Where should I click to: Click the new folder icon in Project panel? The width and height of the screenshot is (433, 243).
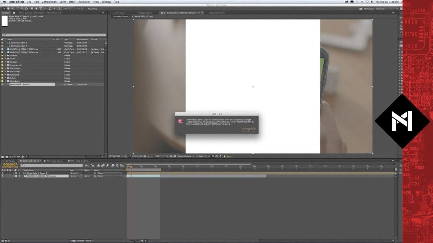[7, 157]
